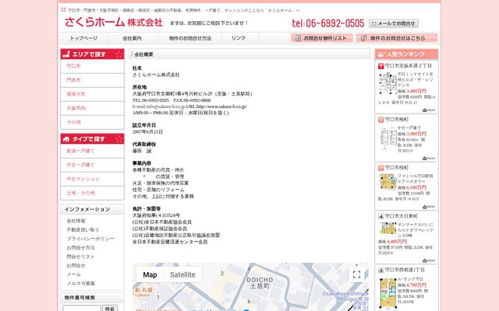Image resolution: width=499 pixels, height=311 pixels.
Task: Open the 物件のお問合せ方法 menu item
Action: pos(190,38)
